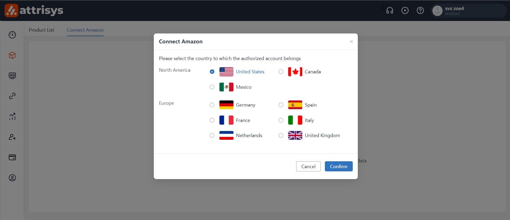Open the AD advertising sidebar icon
This screenshot has width=510, height=220.
coord(12,76)
